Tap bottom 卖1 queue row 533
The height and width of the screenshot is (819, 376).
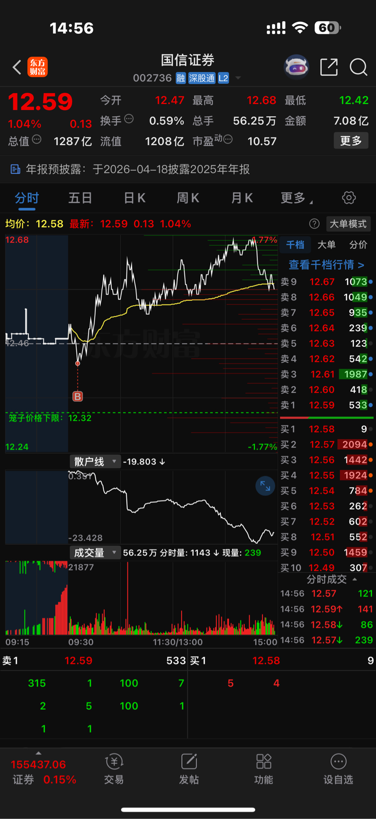point(94,661)
